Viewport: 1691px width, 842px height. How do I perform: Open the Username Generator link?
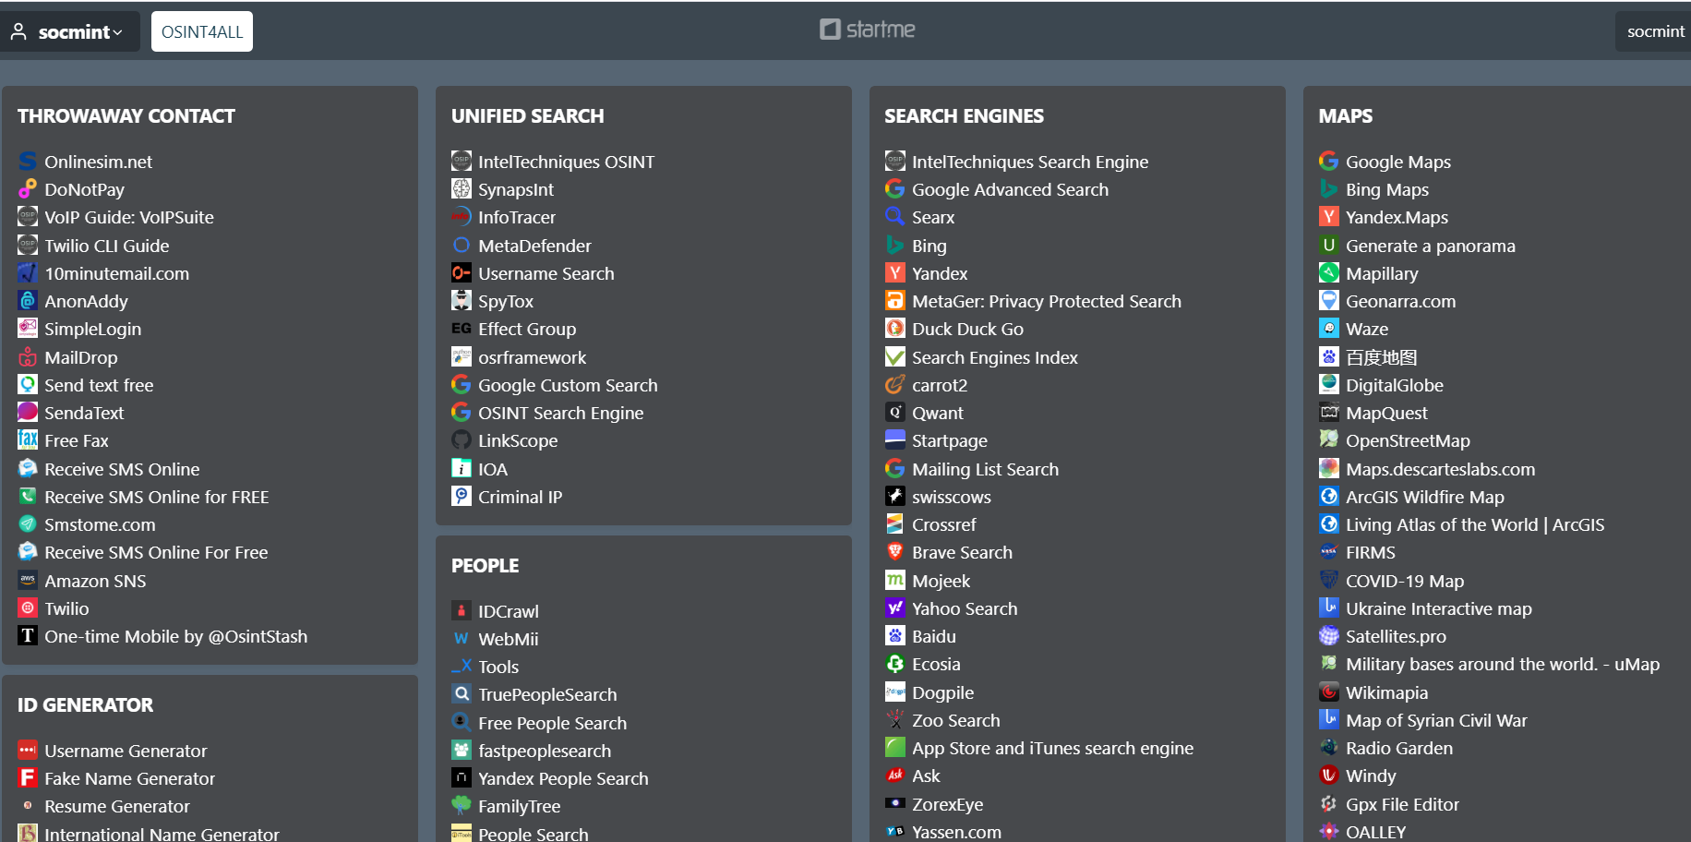click(126, 751)
